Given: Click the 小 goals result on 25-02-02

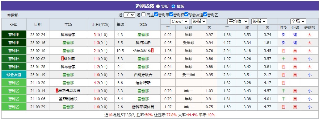Looking at the screenshot, I should pyautogui.click(x=309, y=59).
